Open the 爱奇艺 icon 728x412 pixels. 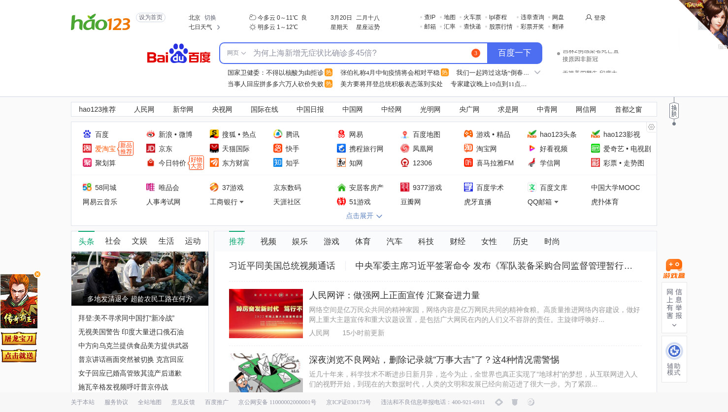tap(596, 148)
